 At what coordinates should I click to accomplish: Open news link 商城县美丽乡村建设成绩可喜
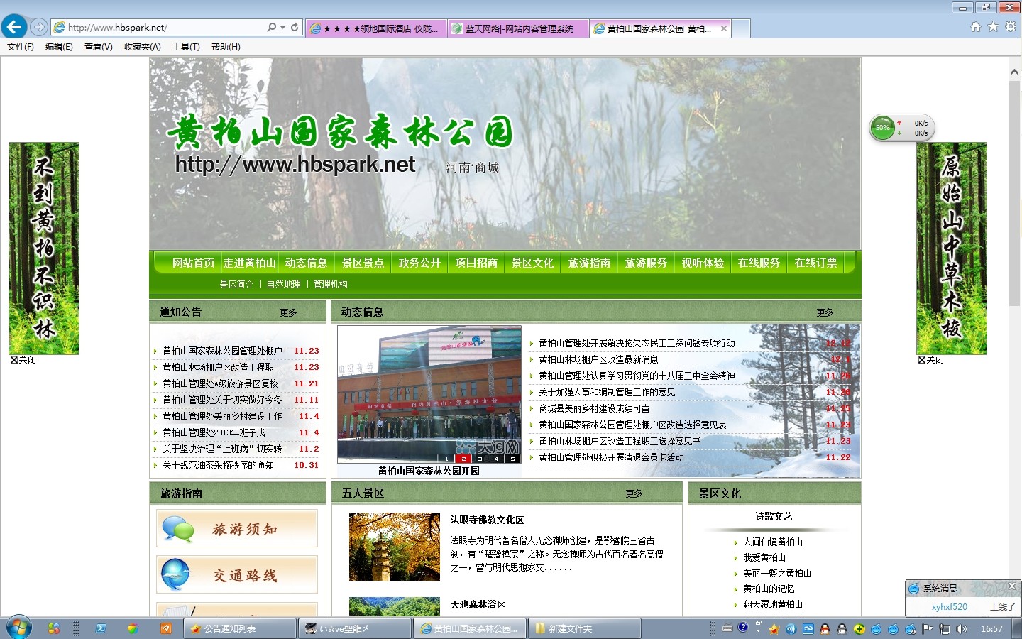[x=594, y=408]
